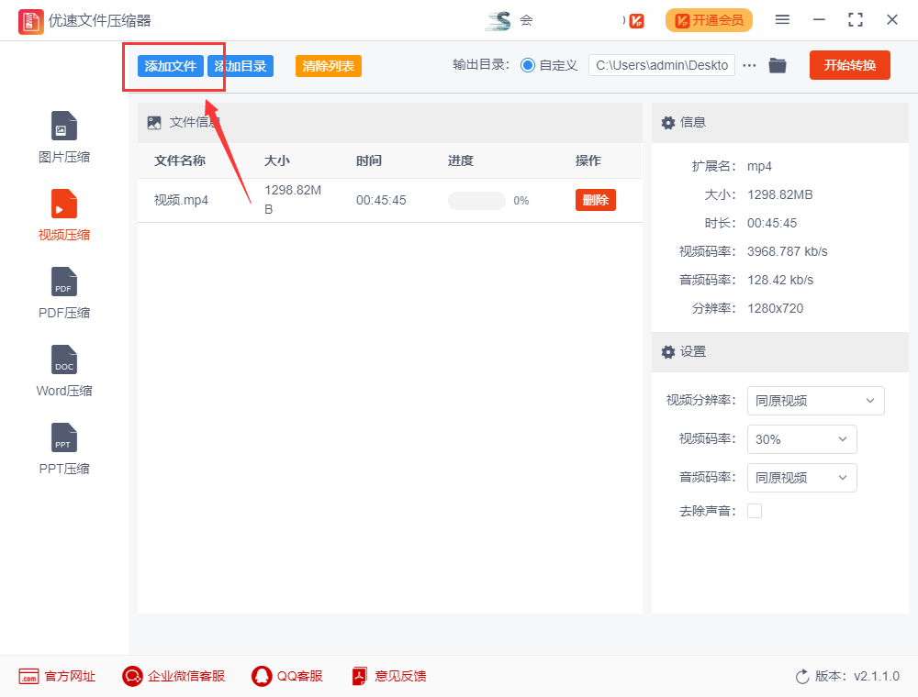This screenshot has height=697, width=918.
Task: Click the 添加文件 button
Action: point(171,66)
